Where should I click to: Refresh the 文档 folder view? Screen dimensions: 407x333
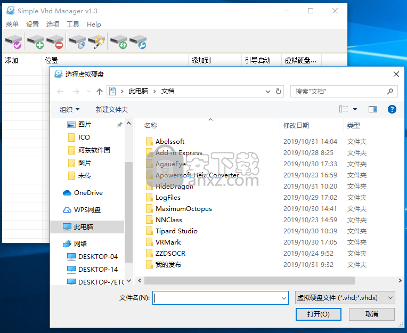pos(278,91)
